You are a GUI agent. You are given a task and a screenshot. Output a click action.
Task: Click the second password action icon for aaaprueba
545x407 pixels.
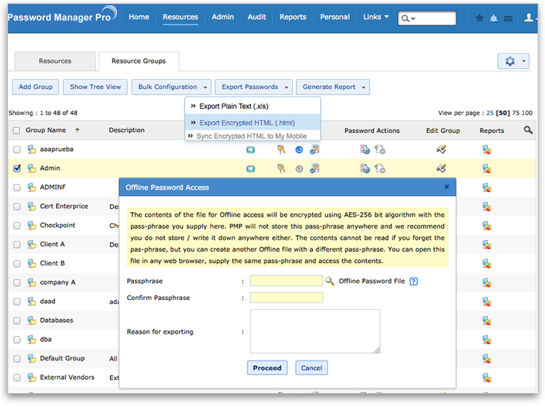click(x=380, y=150)
